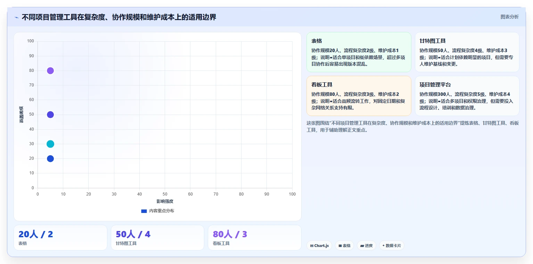Open the 表格 info card

[x=359, y=52]
